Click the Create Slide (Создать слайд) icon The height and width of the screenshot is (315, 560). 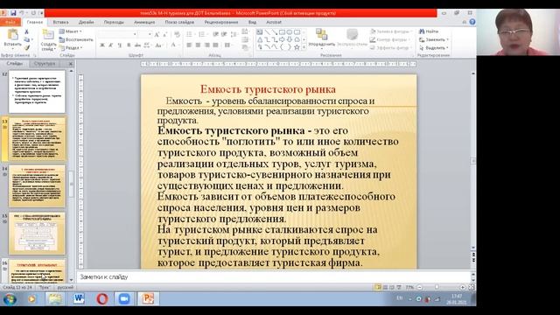(48, 35)
